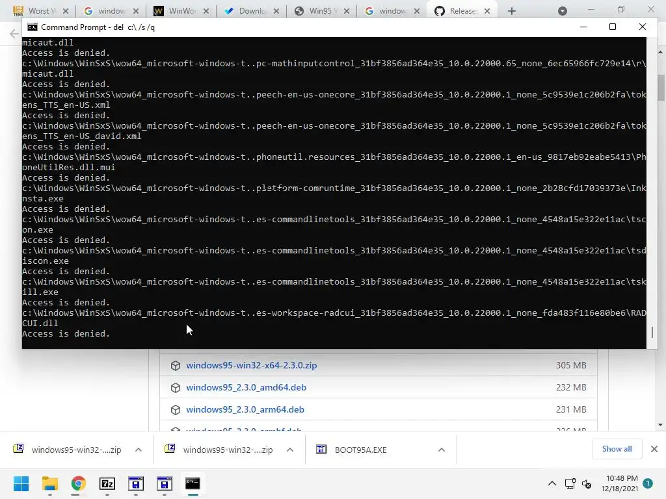Click package icon beside windows95_2.3.0_arm64.deb
This screenshot has height=499, width=666.
(176, 409)
